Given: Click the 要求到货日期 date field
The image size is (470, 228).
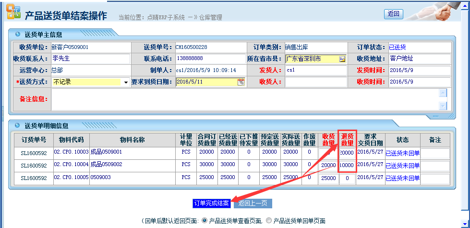Looking at the screenshot, I should click(206, 82).
